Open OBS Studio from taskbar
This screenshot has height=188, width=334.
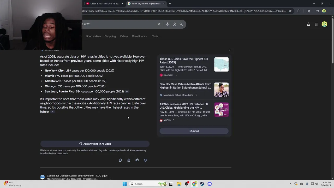[187, 184]
